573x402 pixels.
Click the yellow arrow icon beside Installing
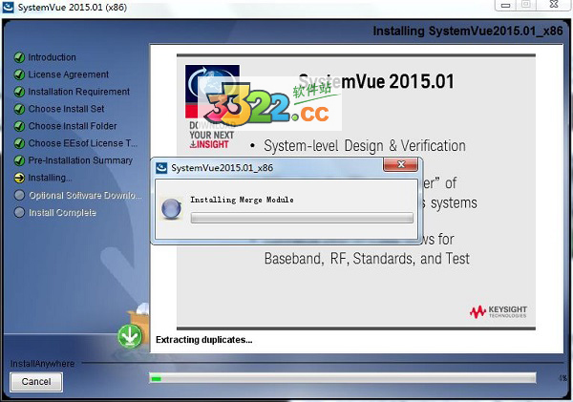point(19,178)
